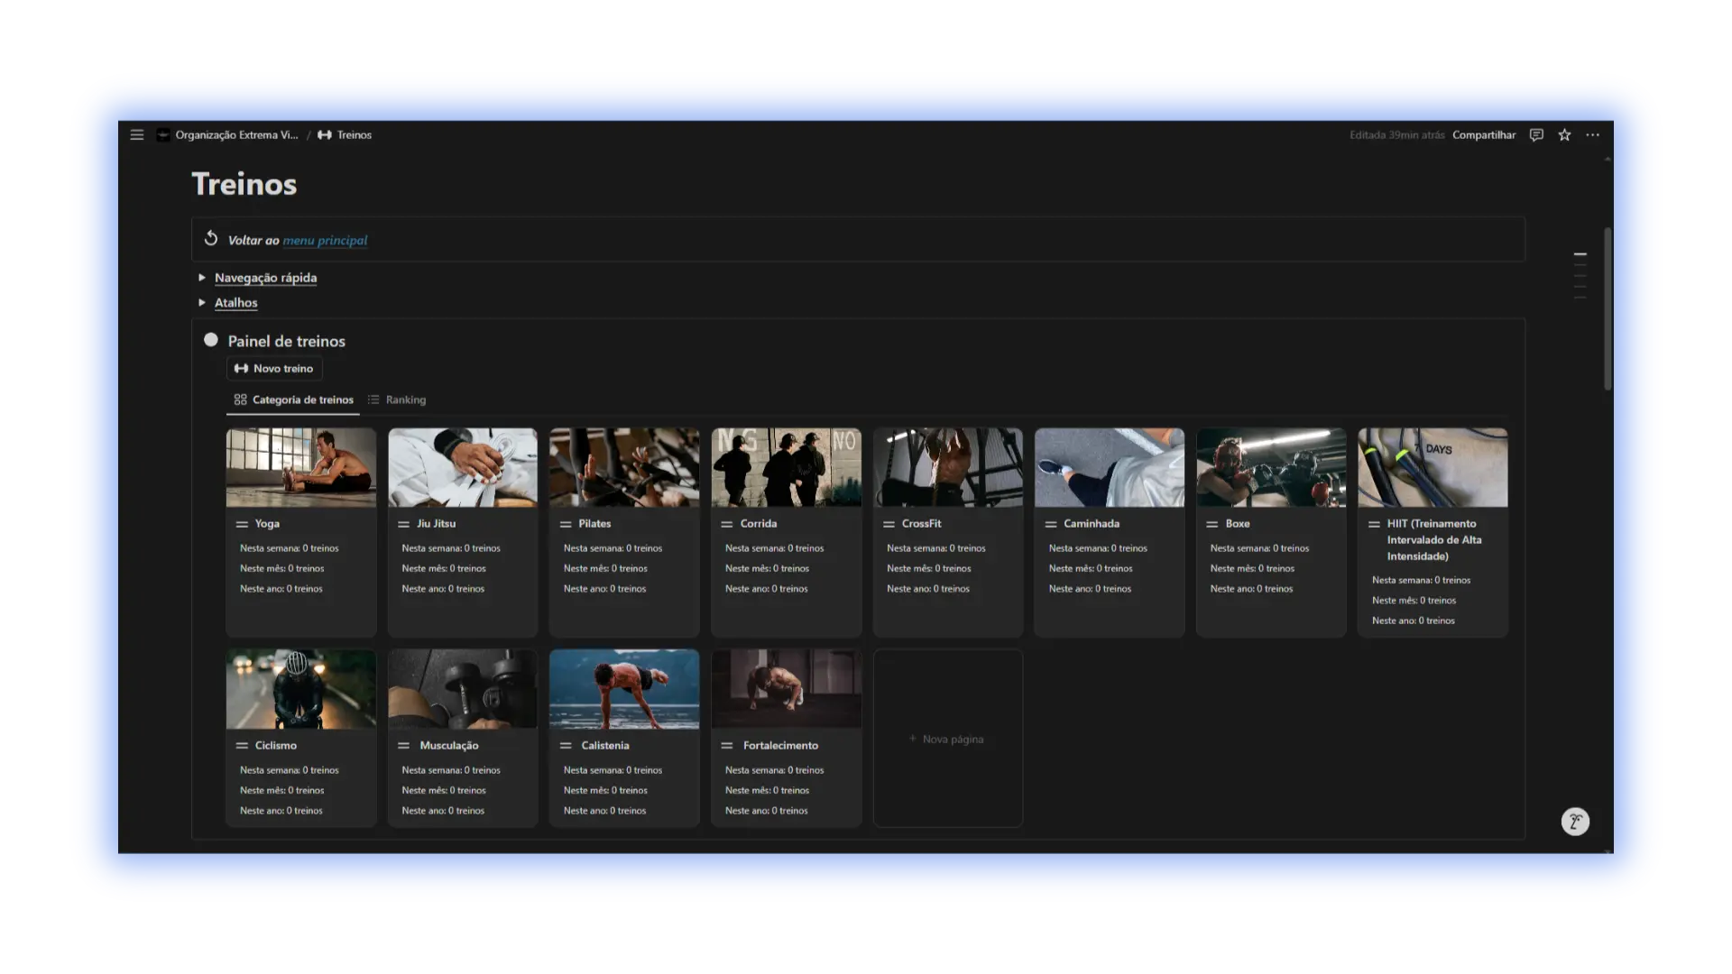Open the Calistenia card cover image
Screen dimensions: 1732x974
[624, 689]
